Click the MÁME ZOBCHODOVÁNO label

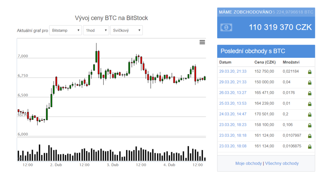click(x=245, y=12)
